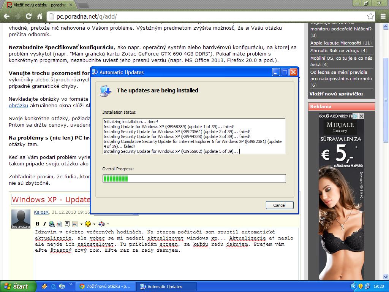Click the character cube icon in the editor
Viewport: 389px width, 292px height.
(101, 224)
